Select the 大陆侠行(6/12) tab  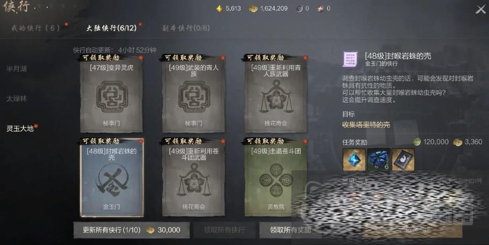(111, 28)
